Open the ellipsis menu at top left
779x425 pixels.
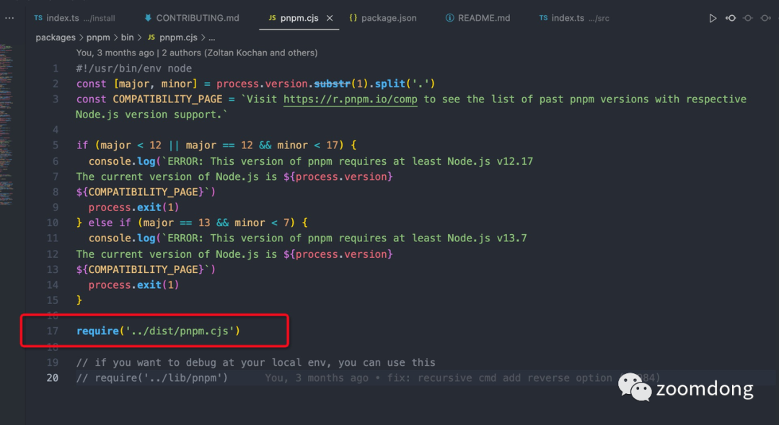[9, 18]
